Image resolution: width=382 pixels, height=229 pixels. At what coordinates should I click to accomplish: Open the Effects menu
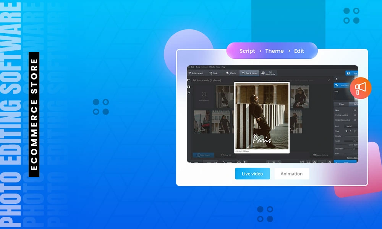[x=212, y=67]
